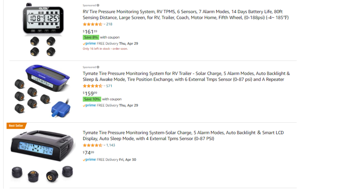364x196 pixels.
Task: Open the GUTA monitor product image
Action: pyautogui.click(x=43, y=30)
